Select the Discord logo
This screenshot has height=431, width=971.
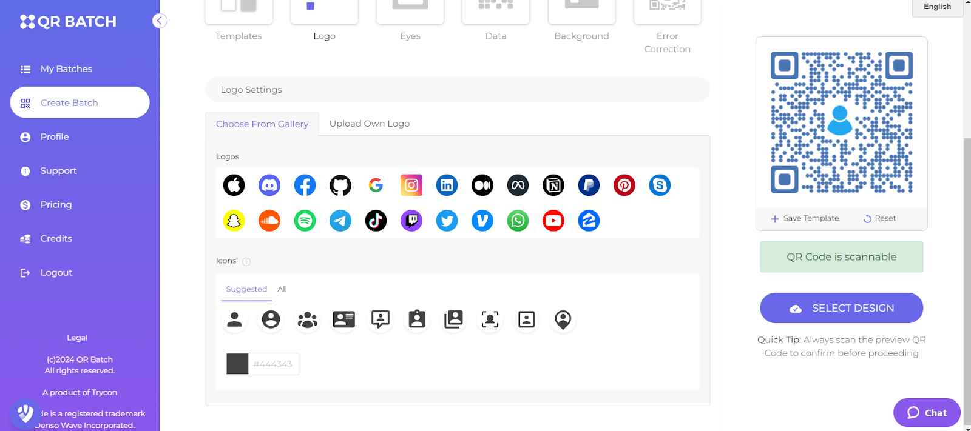click(x=269, y=185)
